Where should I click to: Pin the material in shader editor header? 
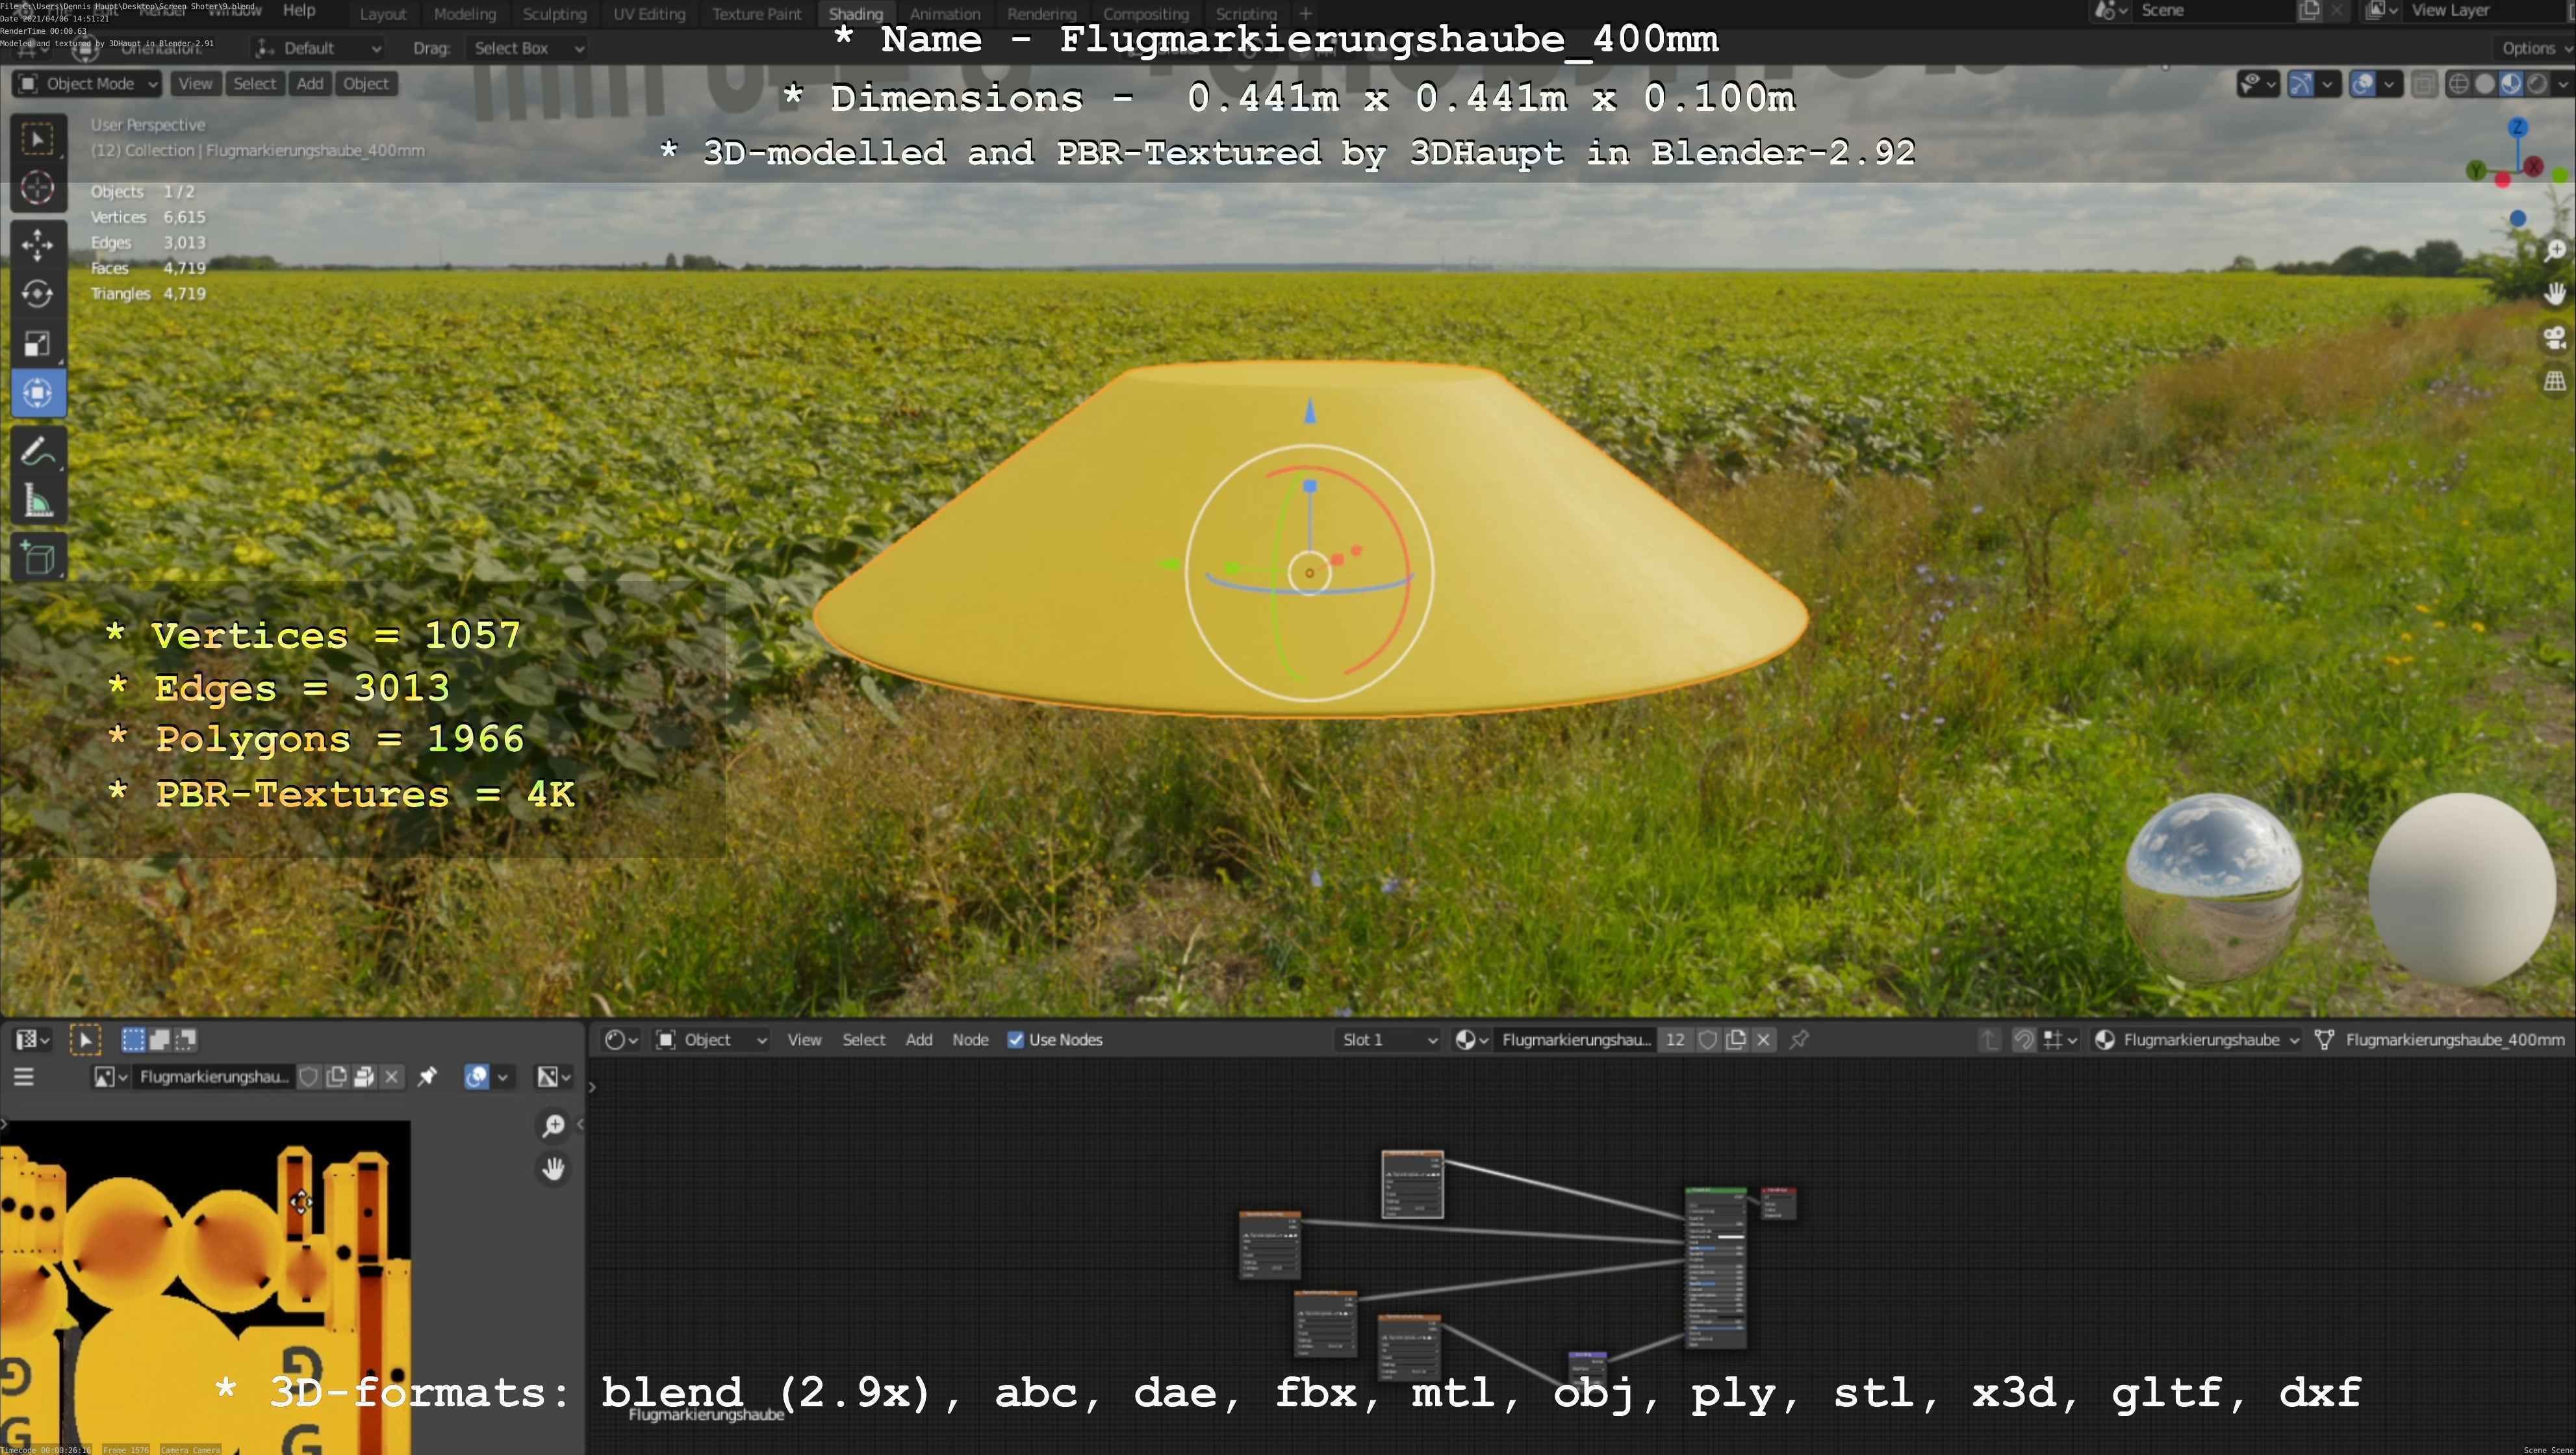pyautogui.click(x=1799, y=1039)
